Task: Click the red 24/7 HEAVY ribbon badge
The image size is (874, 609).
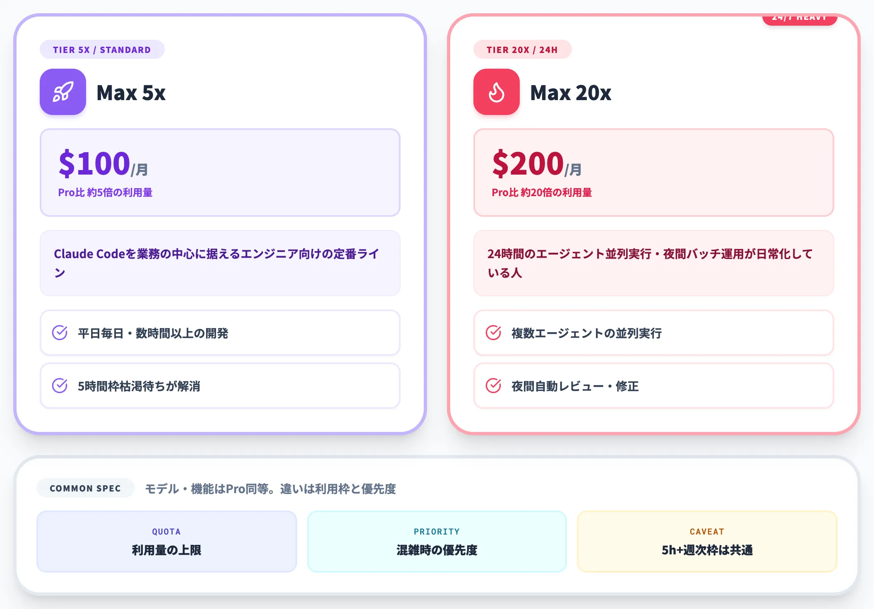Action: pyautogui.click(x=800, y=19)
